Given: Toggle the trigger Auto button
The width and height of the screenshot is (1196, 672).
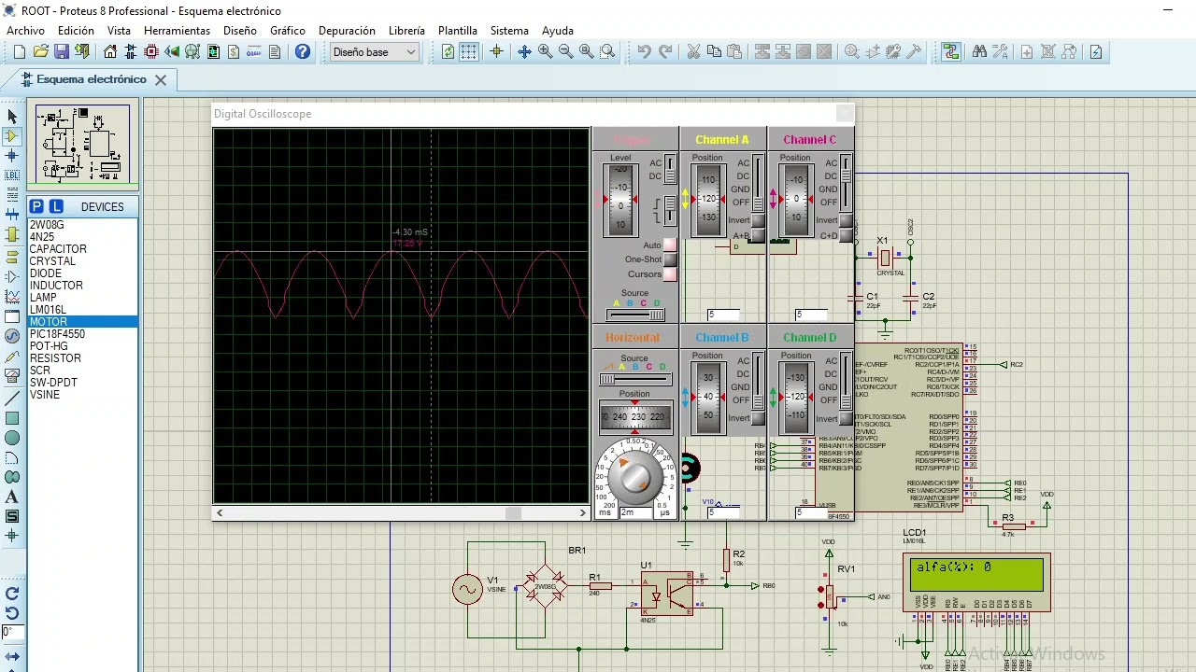Looking at the screenshot, I should pyautogui.click(x=670, y=245).
